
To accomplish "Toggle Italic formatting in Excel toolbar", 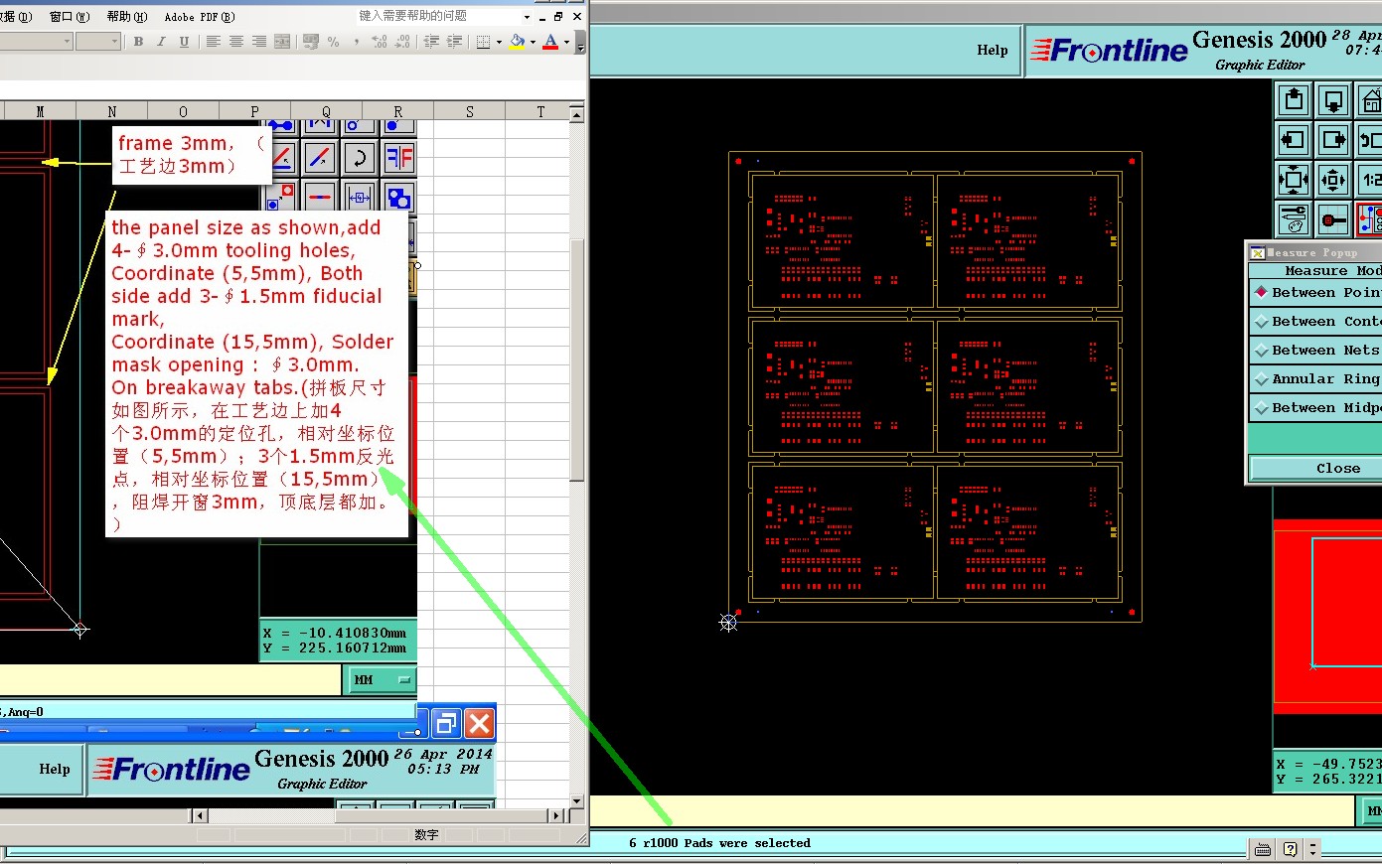I will coord(161,42).
